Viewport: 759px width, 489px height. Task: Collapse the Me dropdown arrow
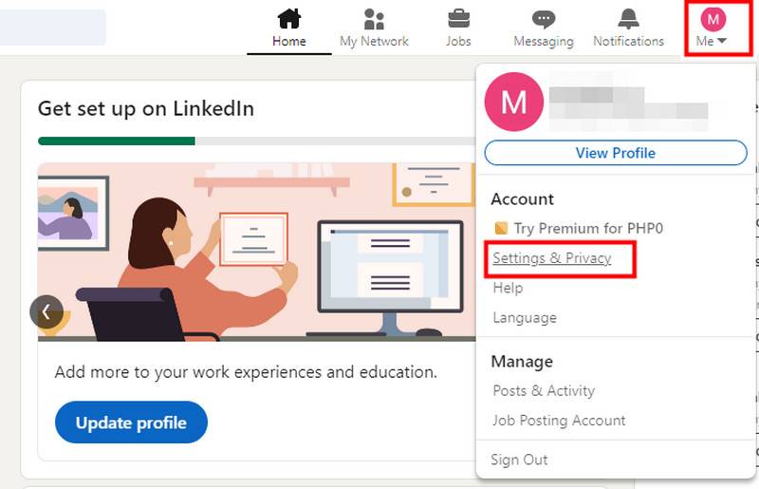(x=722, y=42)
